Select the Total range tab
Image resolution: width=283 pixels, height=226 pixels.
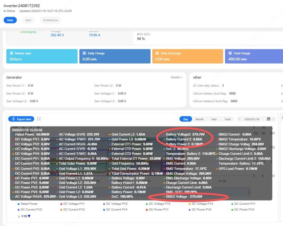click(227, 119)
